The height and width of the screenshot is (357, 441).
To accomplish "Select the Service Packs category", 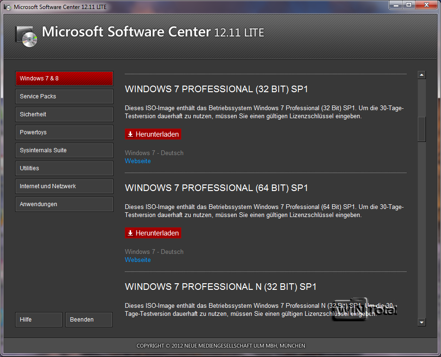I will coord(64,96).
